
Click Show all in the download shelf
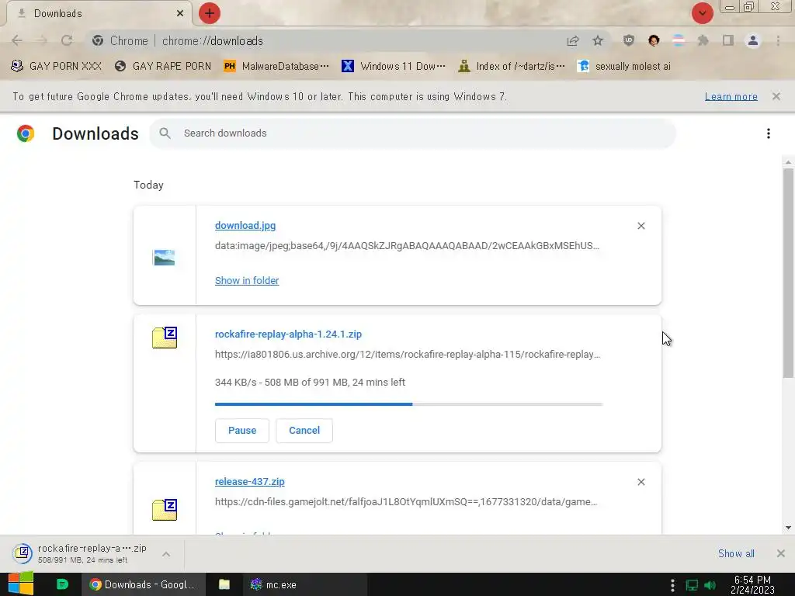[736, 553]
